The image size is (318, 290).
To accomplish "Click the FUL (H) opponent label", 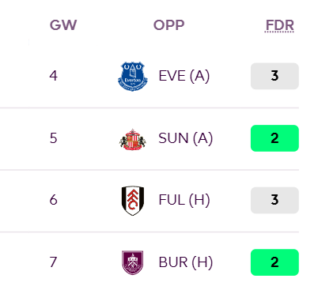I will tap(184, 200).
